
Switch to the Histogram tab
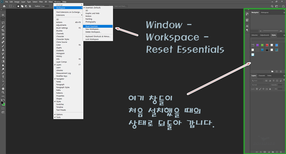pyautogui.click(x=265, y=13)
